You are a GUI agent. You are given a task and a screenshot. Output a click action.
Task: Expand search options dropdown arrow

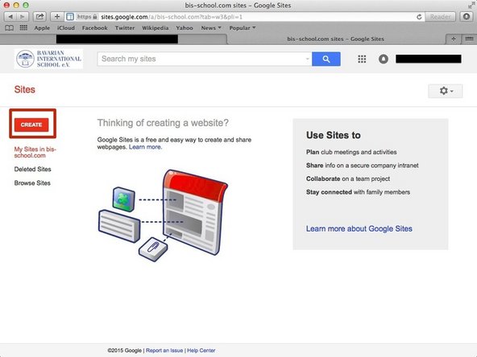pyautogui.click(x=307, y=59)
